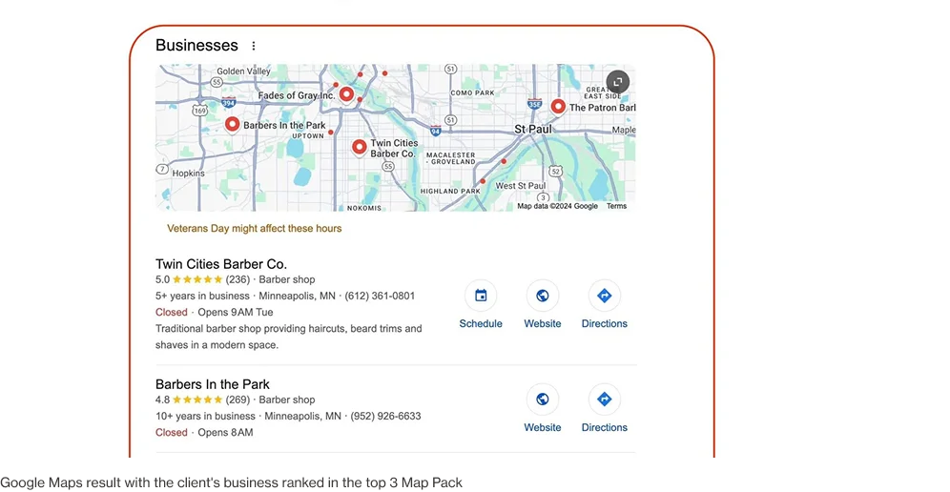Screen dimensions: 950x492
Task: Get Directions icon for Barbers In the Park
Action: tap(605, 400)
